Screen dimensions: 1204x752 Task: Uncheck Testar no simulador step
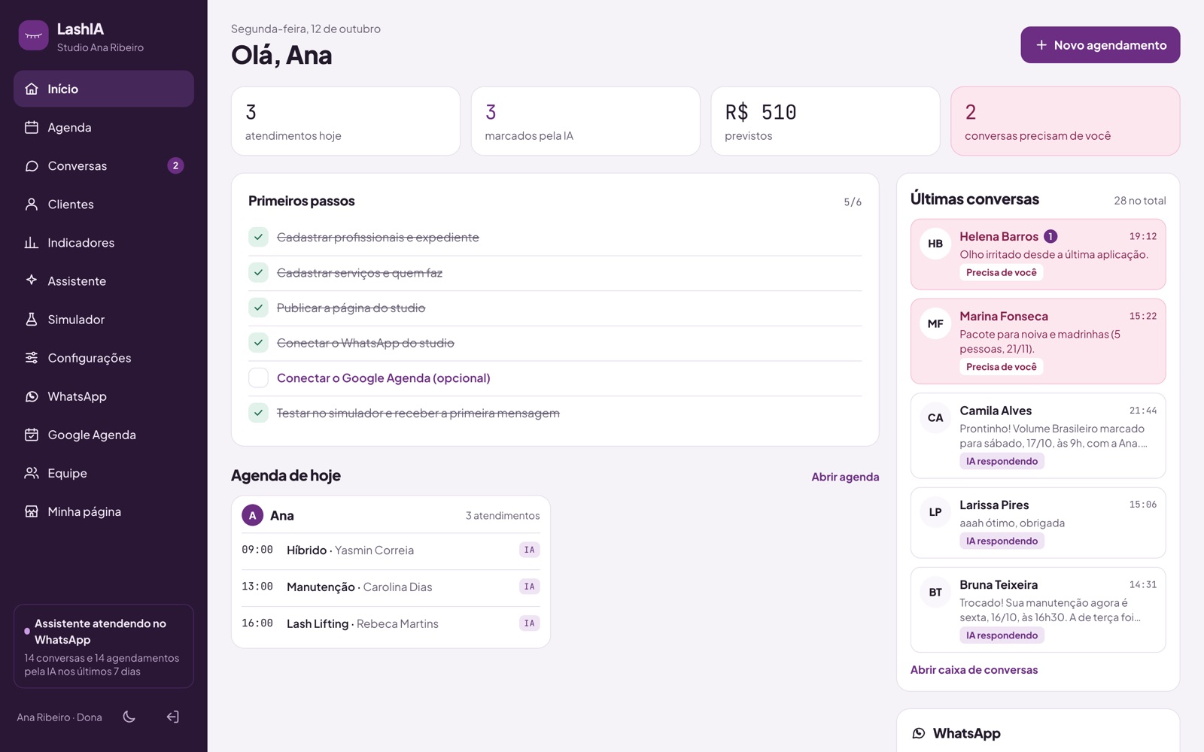coord(258,413)
